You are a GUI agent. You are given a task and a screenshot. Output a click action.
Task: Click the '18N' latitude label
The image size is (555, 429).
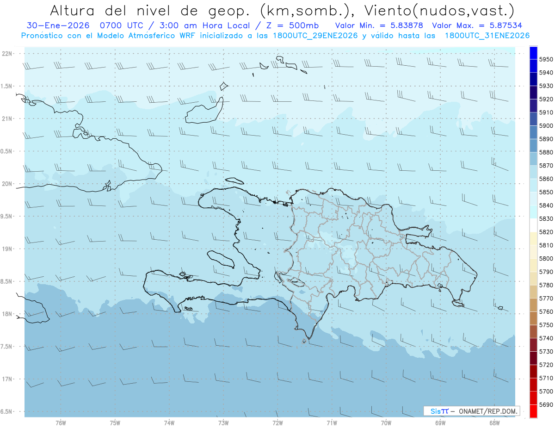pos(8,314)
